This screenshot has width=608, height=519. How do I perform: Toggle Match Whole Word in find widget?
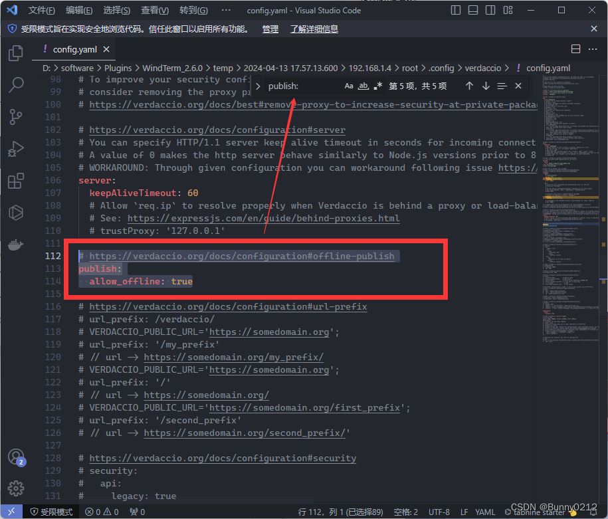pyautogui.click(x=363, y=86)
